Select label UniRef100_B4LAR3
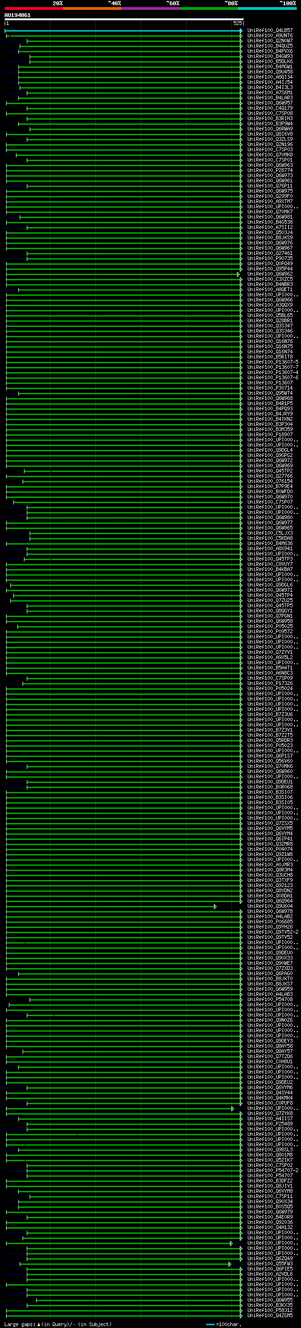Image resolution: width=301 pixels, height=1328 pixels. 269,98
